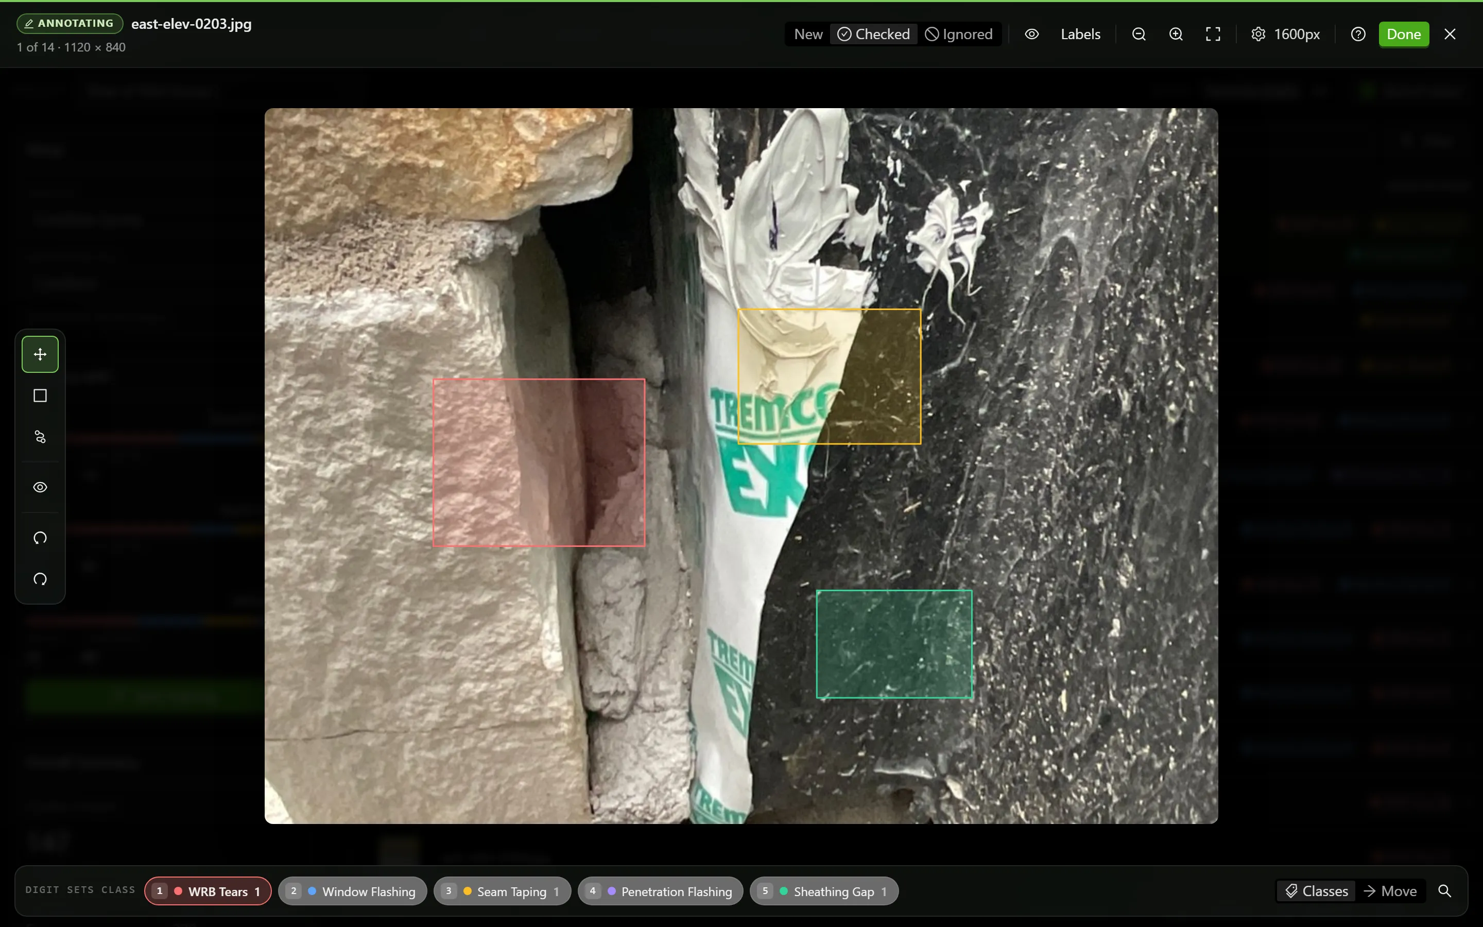Viewport: 1483px width, 927px height.
Task: Select the Penetration Flashing class
Action: [660, 891]
